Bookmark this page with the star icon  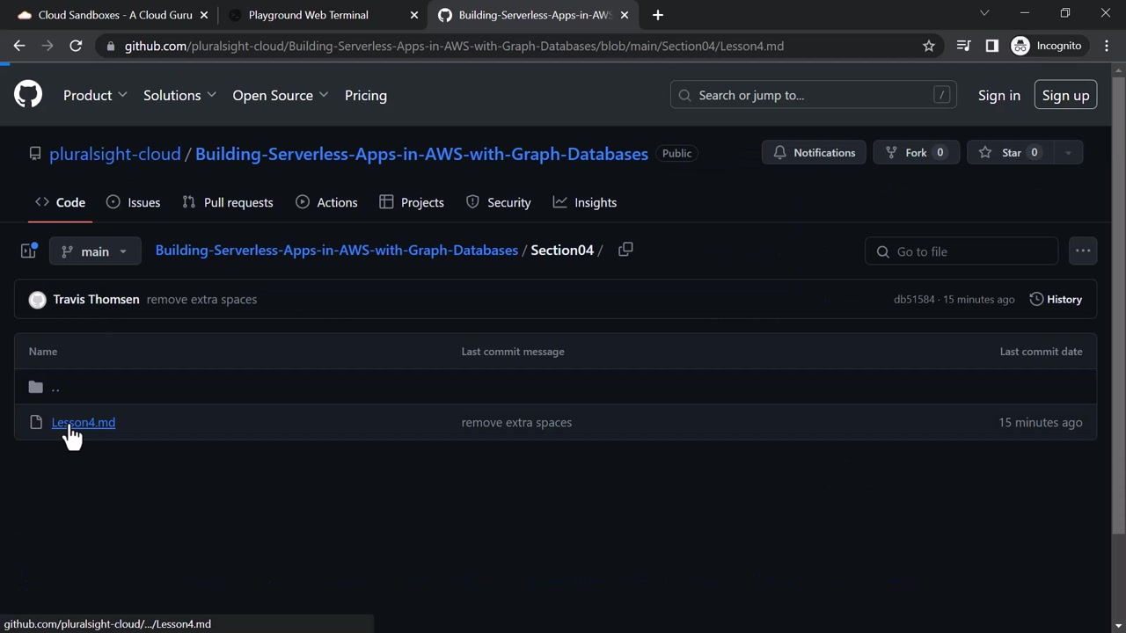pos(928,46)
